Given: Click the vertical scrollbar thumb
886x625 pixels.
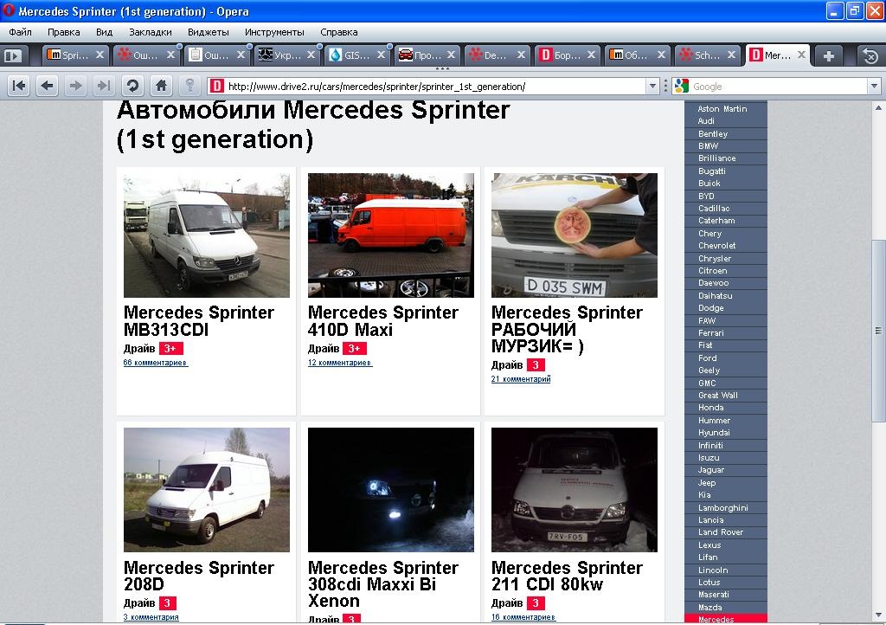Looking at the screenshot, I should pyautogui.click(x=877, y=331).
